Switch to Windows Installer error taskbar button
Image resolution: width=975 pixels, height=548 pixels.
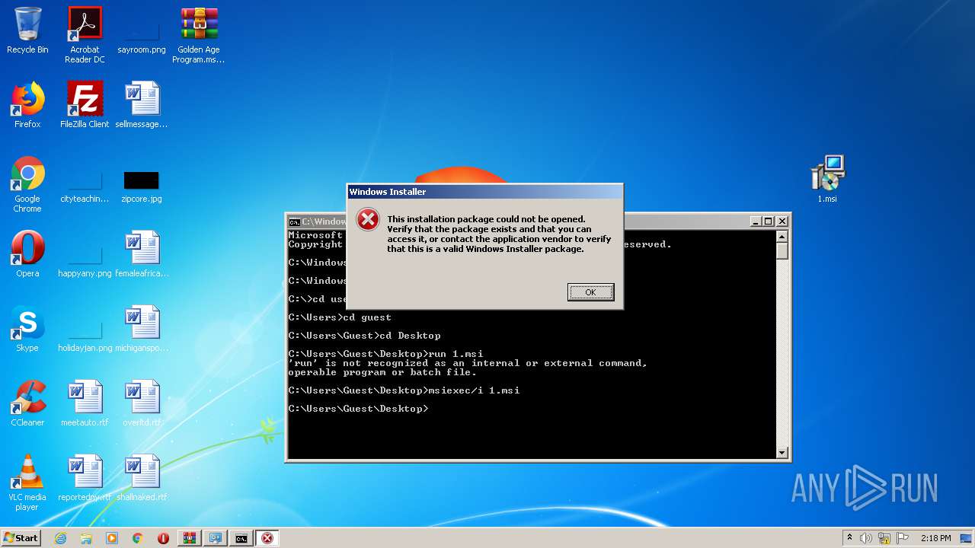pos(267,538)
